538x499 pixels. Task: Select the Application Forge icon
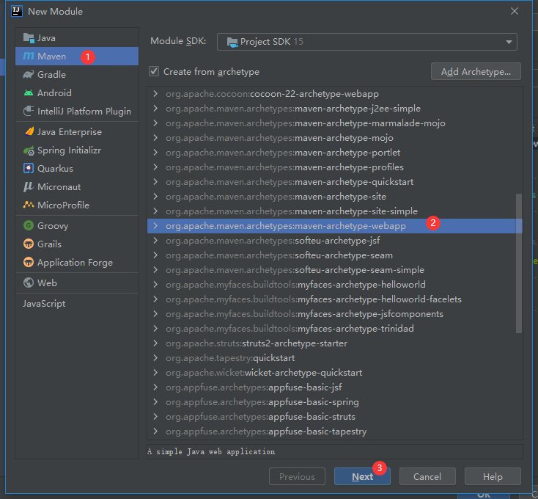coord(29,263)
